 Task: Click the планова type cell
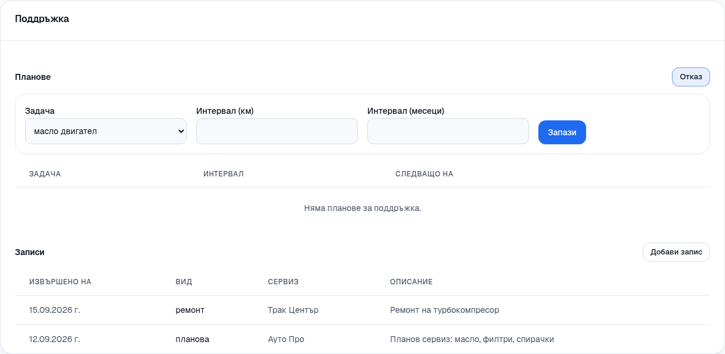(x=193, y=339)
